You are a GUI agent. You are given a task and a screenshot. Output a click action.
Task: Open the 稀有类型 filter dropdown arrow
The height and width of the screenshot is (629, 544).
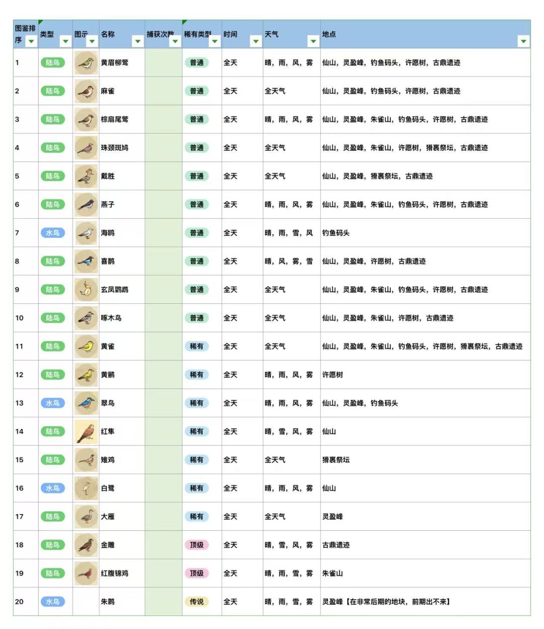[214, 41]
